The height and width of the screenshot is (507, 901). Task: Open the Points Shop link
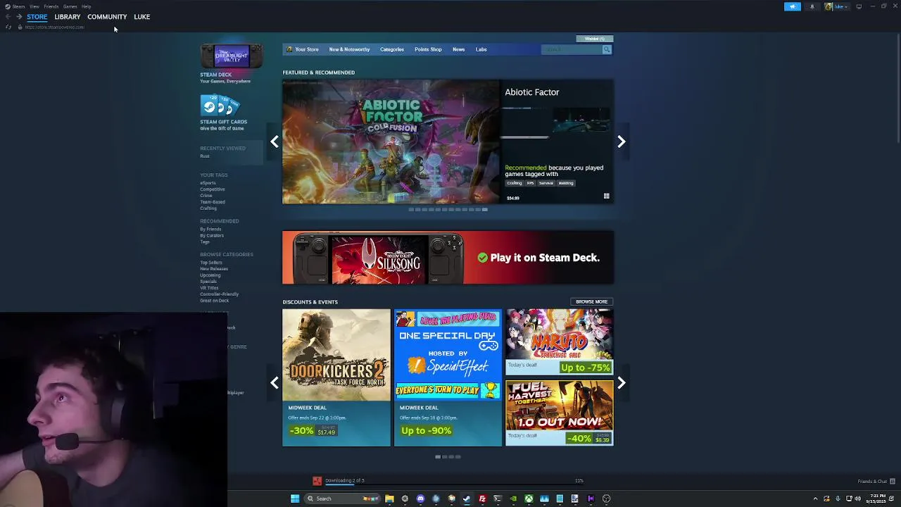(428, 49)
